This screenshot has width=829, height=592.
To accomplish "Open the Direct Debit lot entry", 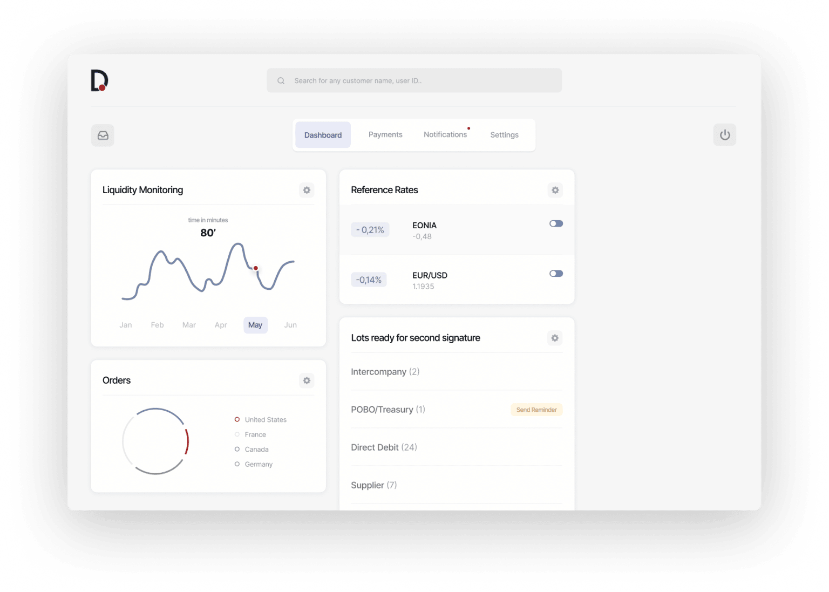I will coord(384,447).
